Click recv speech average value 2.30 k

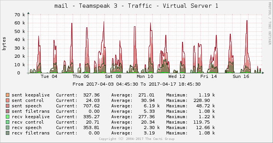[152, 127]
